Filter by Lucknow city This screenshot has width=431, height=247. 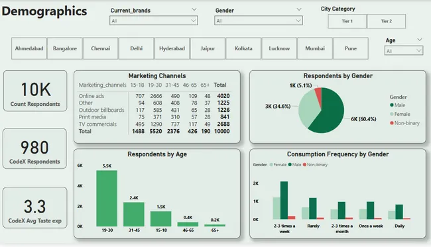click(279, 48)
